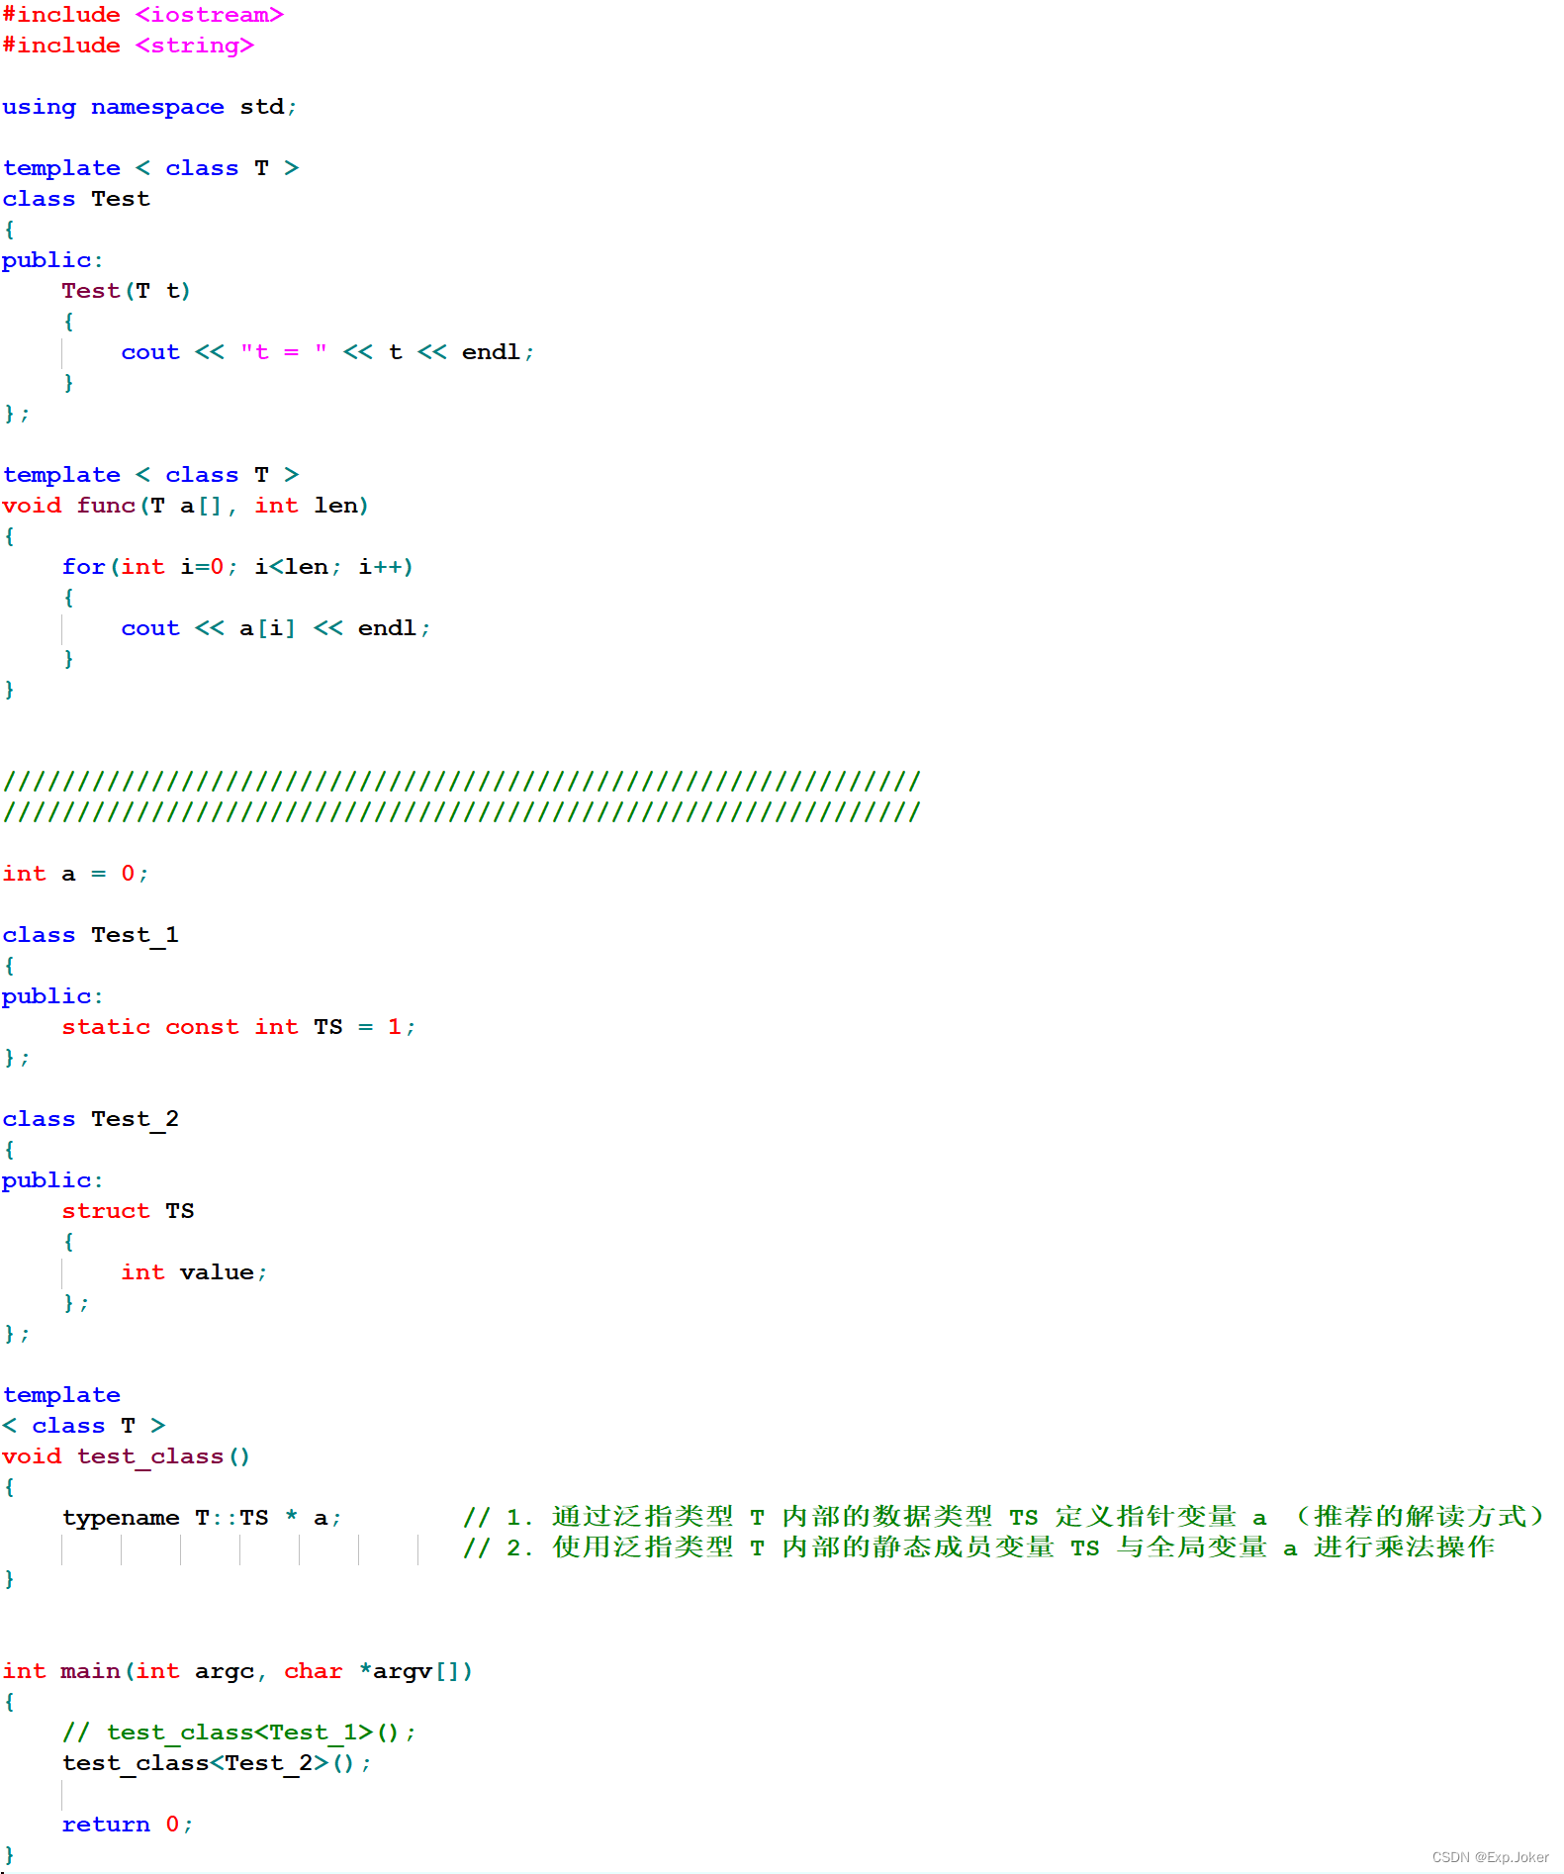The height and width of the screenshot is (1874, 1564).
Task: Click the class Test_2 declaration
Action: click(90, 1119)
